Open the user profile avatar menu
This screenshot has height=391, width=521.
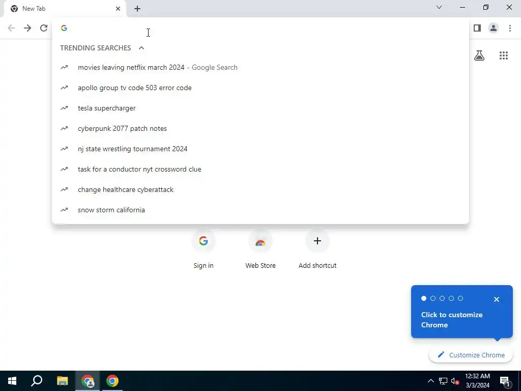pos(494,28)
